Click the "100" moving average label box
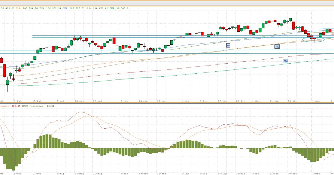 click(277, 47)
